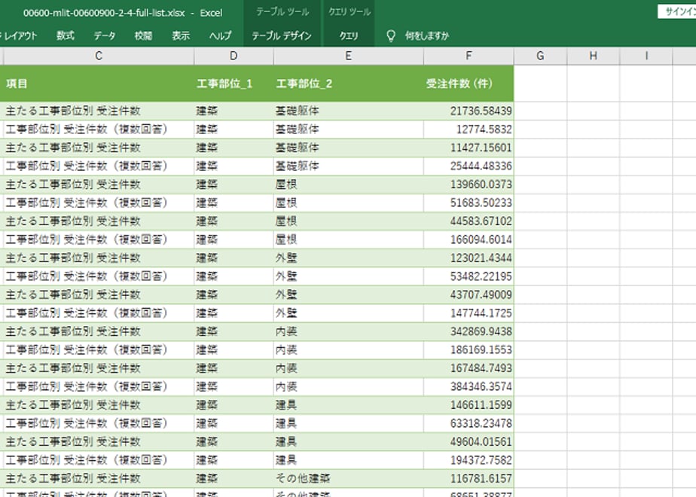Switch to the 表示 ribbon tab

(181, 36)
